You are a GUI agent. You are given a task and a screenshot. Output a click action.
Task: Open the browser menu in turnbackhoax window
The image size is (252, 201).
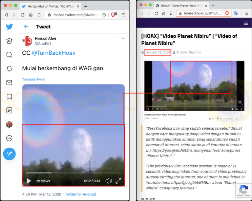tap(246, 13)
